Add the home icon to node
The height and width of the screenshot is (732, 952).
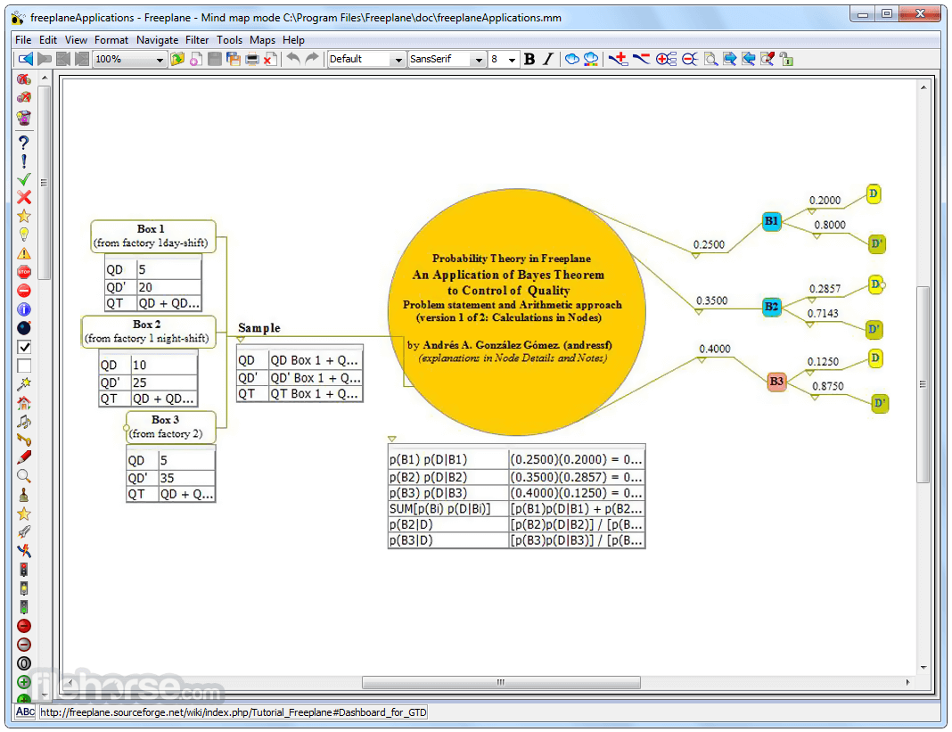point(24,403)
